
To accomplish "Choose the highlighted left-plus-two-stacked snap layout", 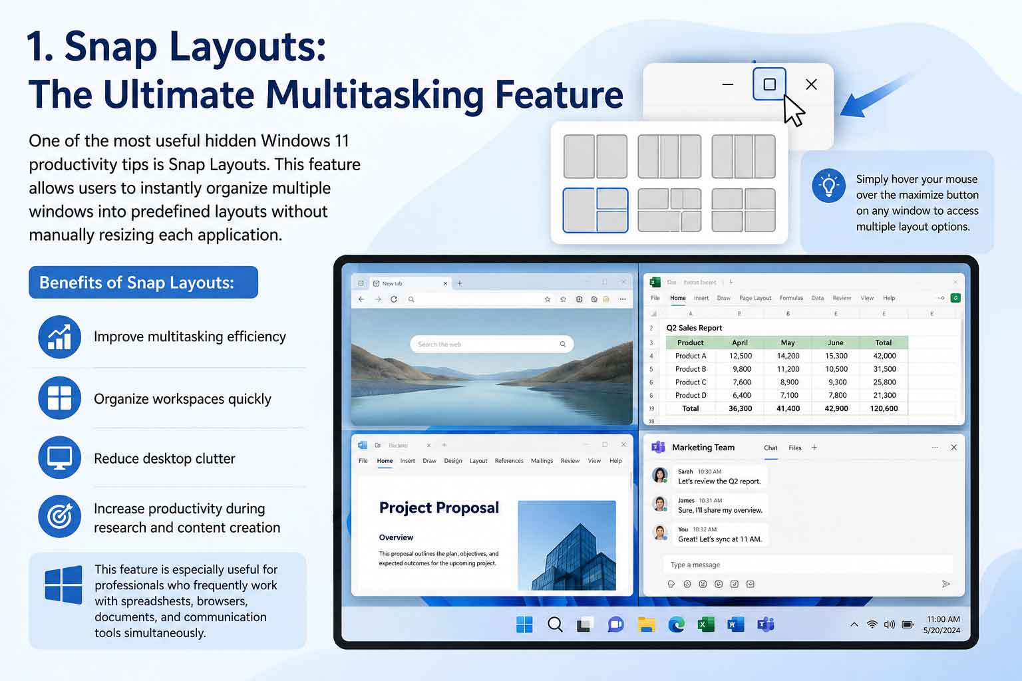I will (x=596, y=210).
